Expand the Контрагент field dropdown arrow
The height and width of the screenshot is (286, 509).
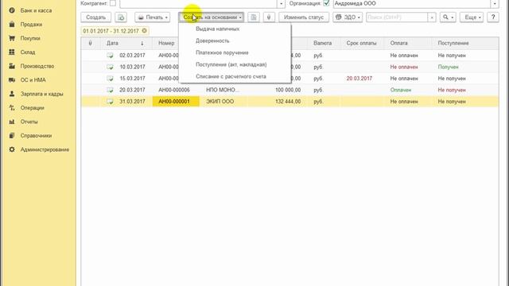(281, 3)
